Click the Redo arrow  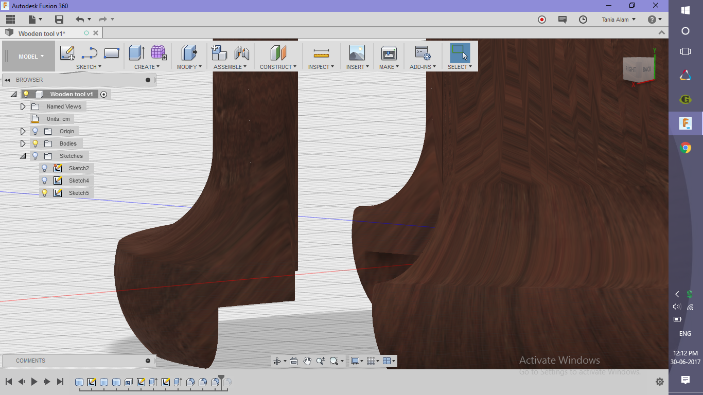[x=103, y=20]
